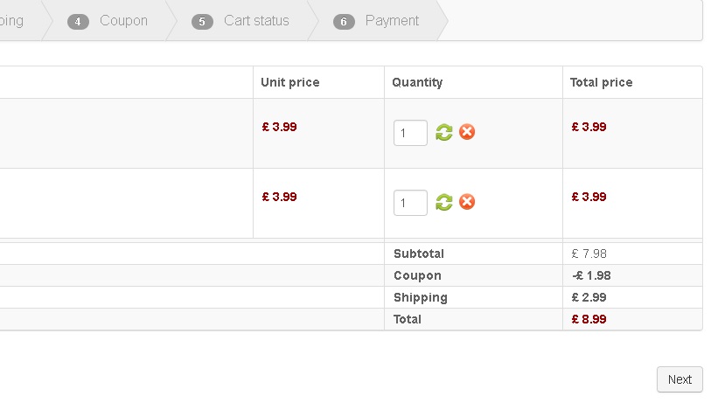Click the Quantity column header
Image resolution: width=711 pixels, height=403 pixels.
[417, 82]
